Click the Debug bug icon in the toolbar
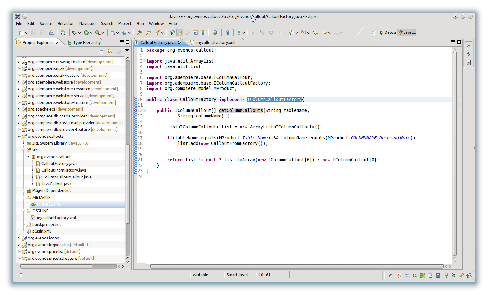Viewport: 488px width, 295px height. (x=75, y=33)
